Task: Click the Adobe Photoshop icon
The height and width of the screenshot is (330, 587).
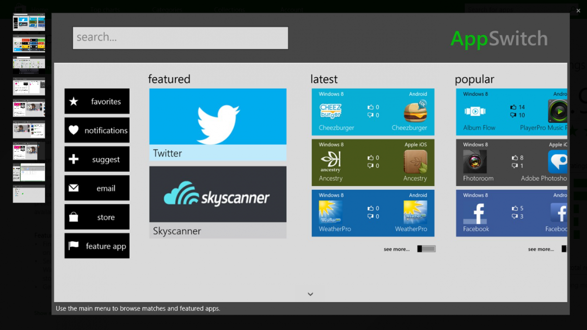Action: coord(558,162)
